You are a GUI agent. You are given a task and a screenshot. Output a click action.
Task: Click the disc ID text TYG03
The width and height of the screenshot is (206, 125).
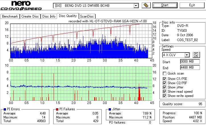[x=182, y=31]
